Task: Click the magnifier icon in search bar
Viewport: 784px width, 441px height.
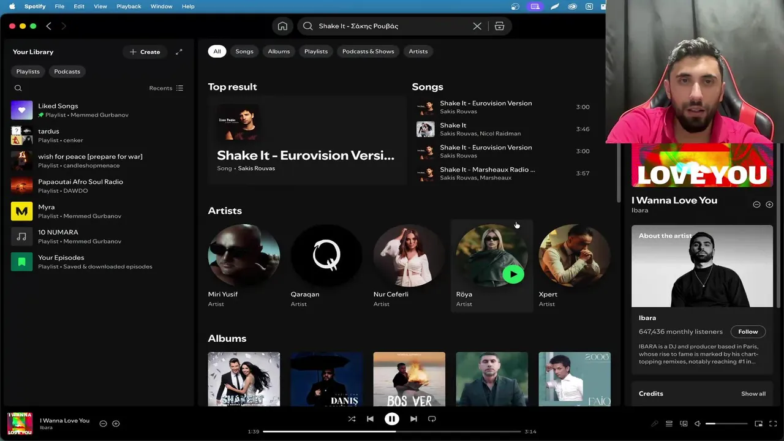Action: tap(307, 26)
